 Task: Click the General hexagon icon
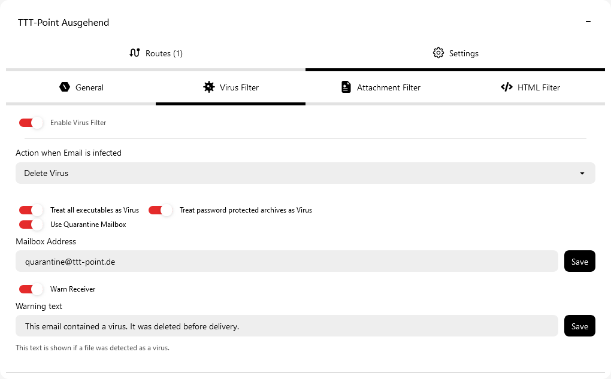coord(65,87)
